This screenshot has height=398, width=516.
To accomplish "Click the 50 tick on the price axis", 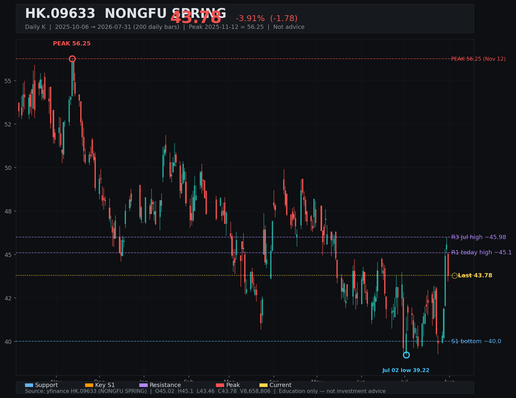I will click(8, 168).
